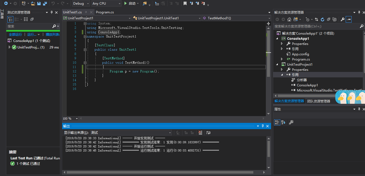Expand UnitTestProj... node in Test Explorer
The height and width of the screenshot is (176, 365).
click(10, 47)
